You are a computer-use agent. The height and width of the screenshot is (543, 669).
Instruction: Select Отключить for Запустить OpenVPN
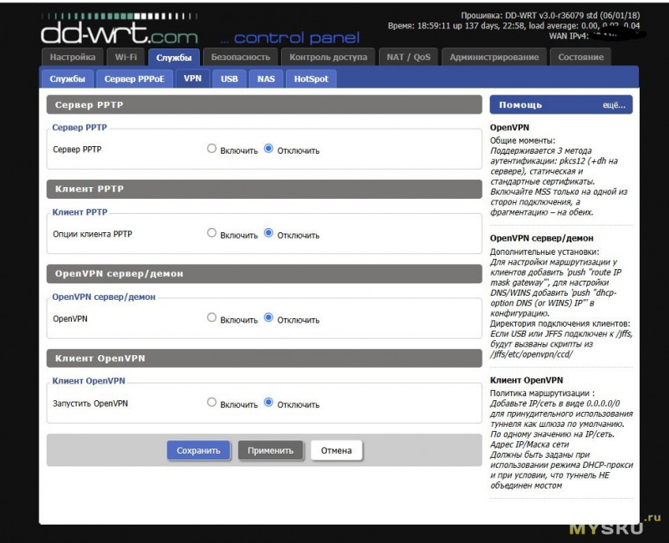click(x=268, y=403)
